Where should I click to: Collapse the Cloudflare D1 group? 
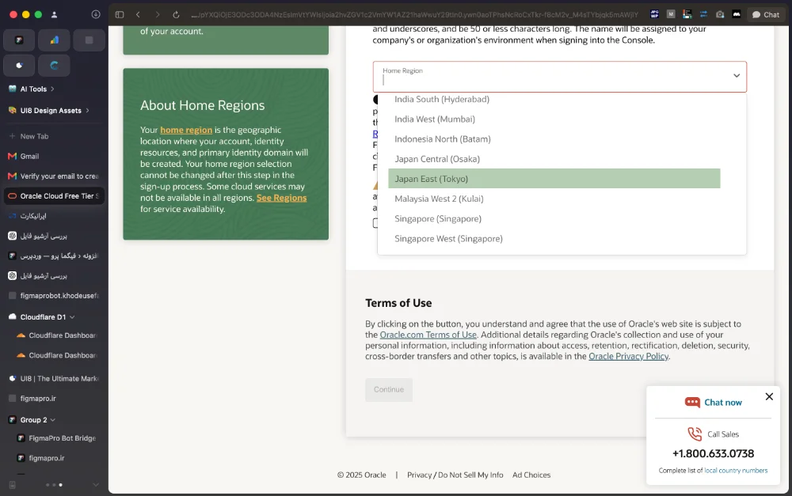coord(72,317)
